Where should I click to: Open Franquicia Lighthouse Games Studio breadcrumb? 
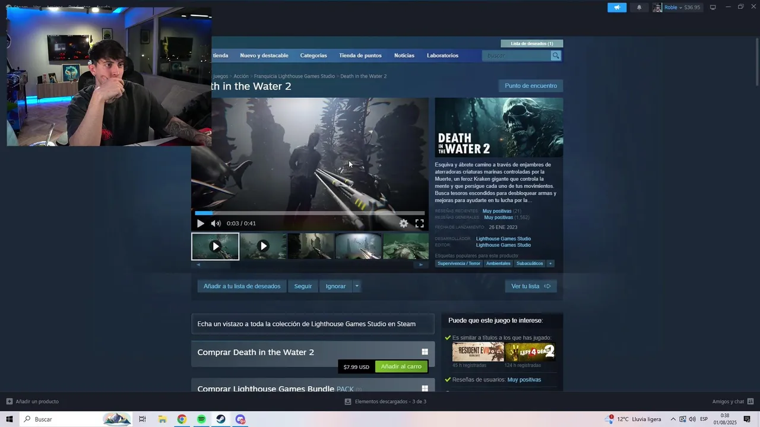[x=294, y=76]
